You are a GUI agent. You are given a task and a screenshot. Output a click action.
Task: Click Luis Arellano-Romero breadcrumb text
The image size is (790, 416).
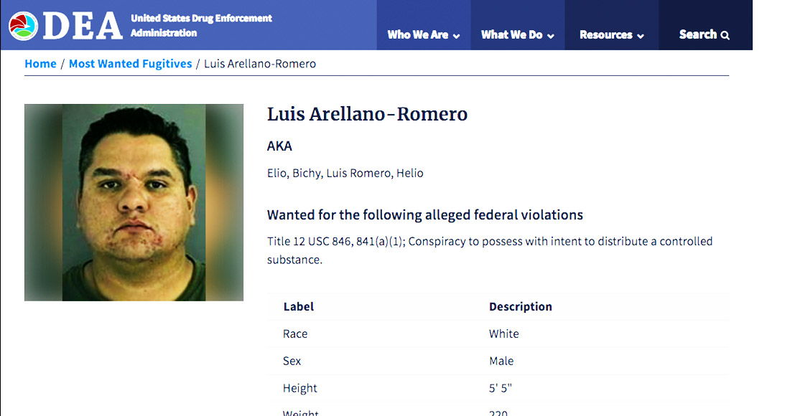[x=260, y=64]
